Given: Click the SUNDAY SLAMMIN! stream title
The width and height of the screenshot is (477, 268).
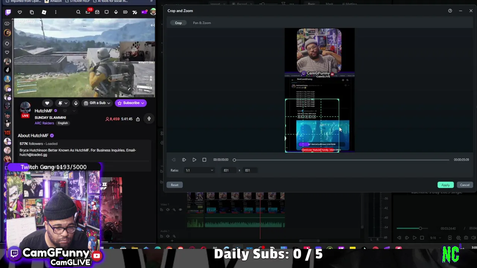Looking at the screenshot, I should point(50,118).
